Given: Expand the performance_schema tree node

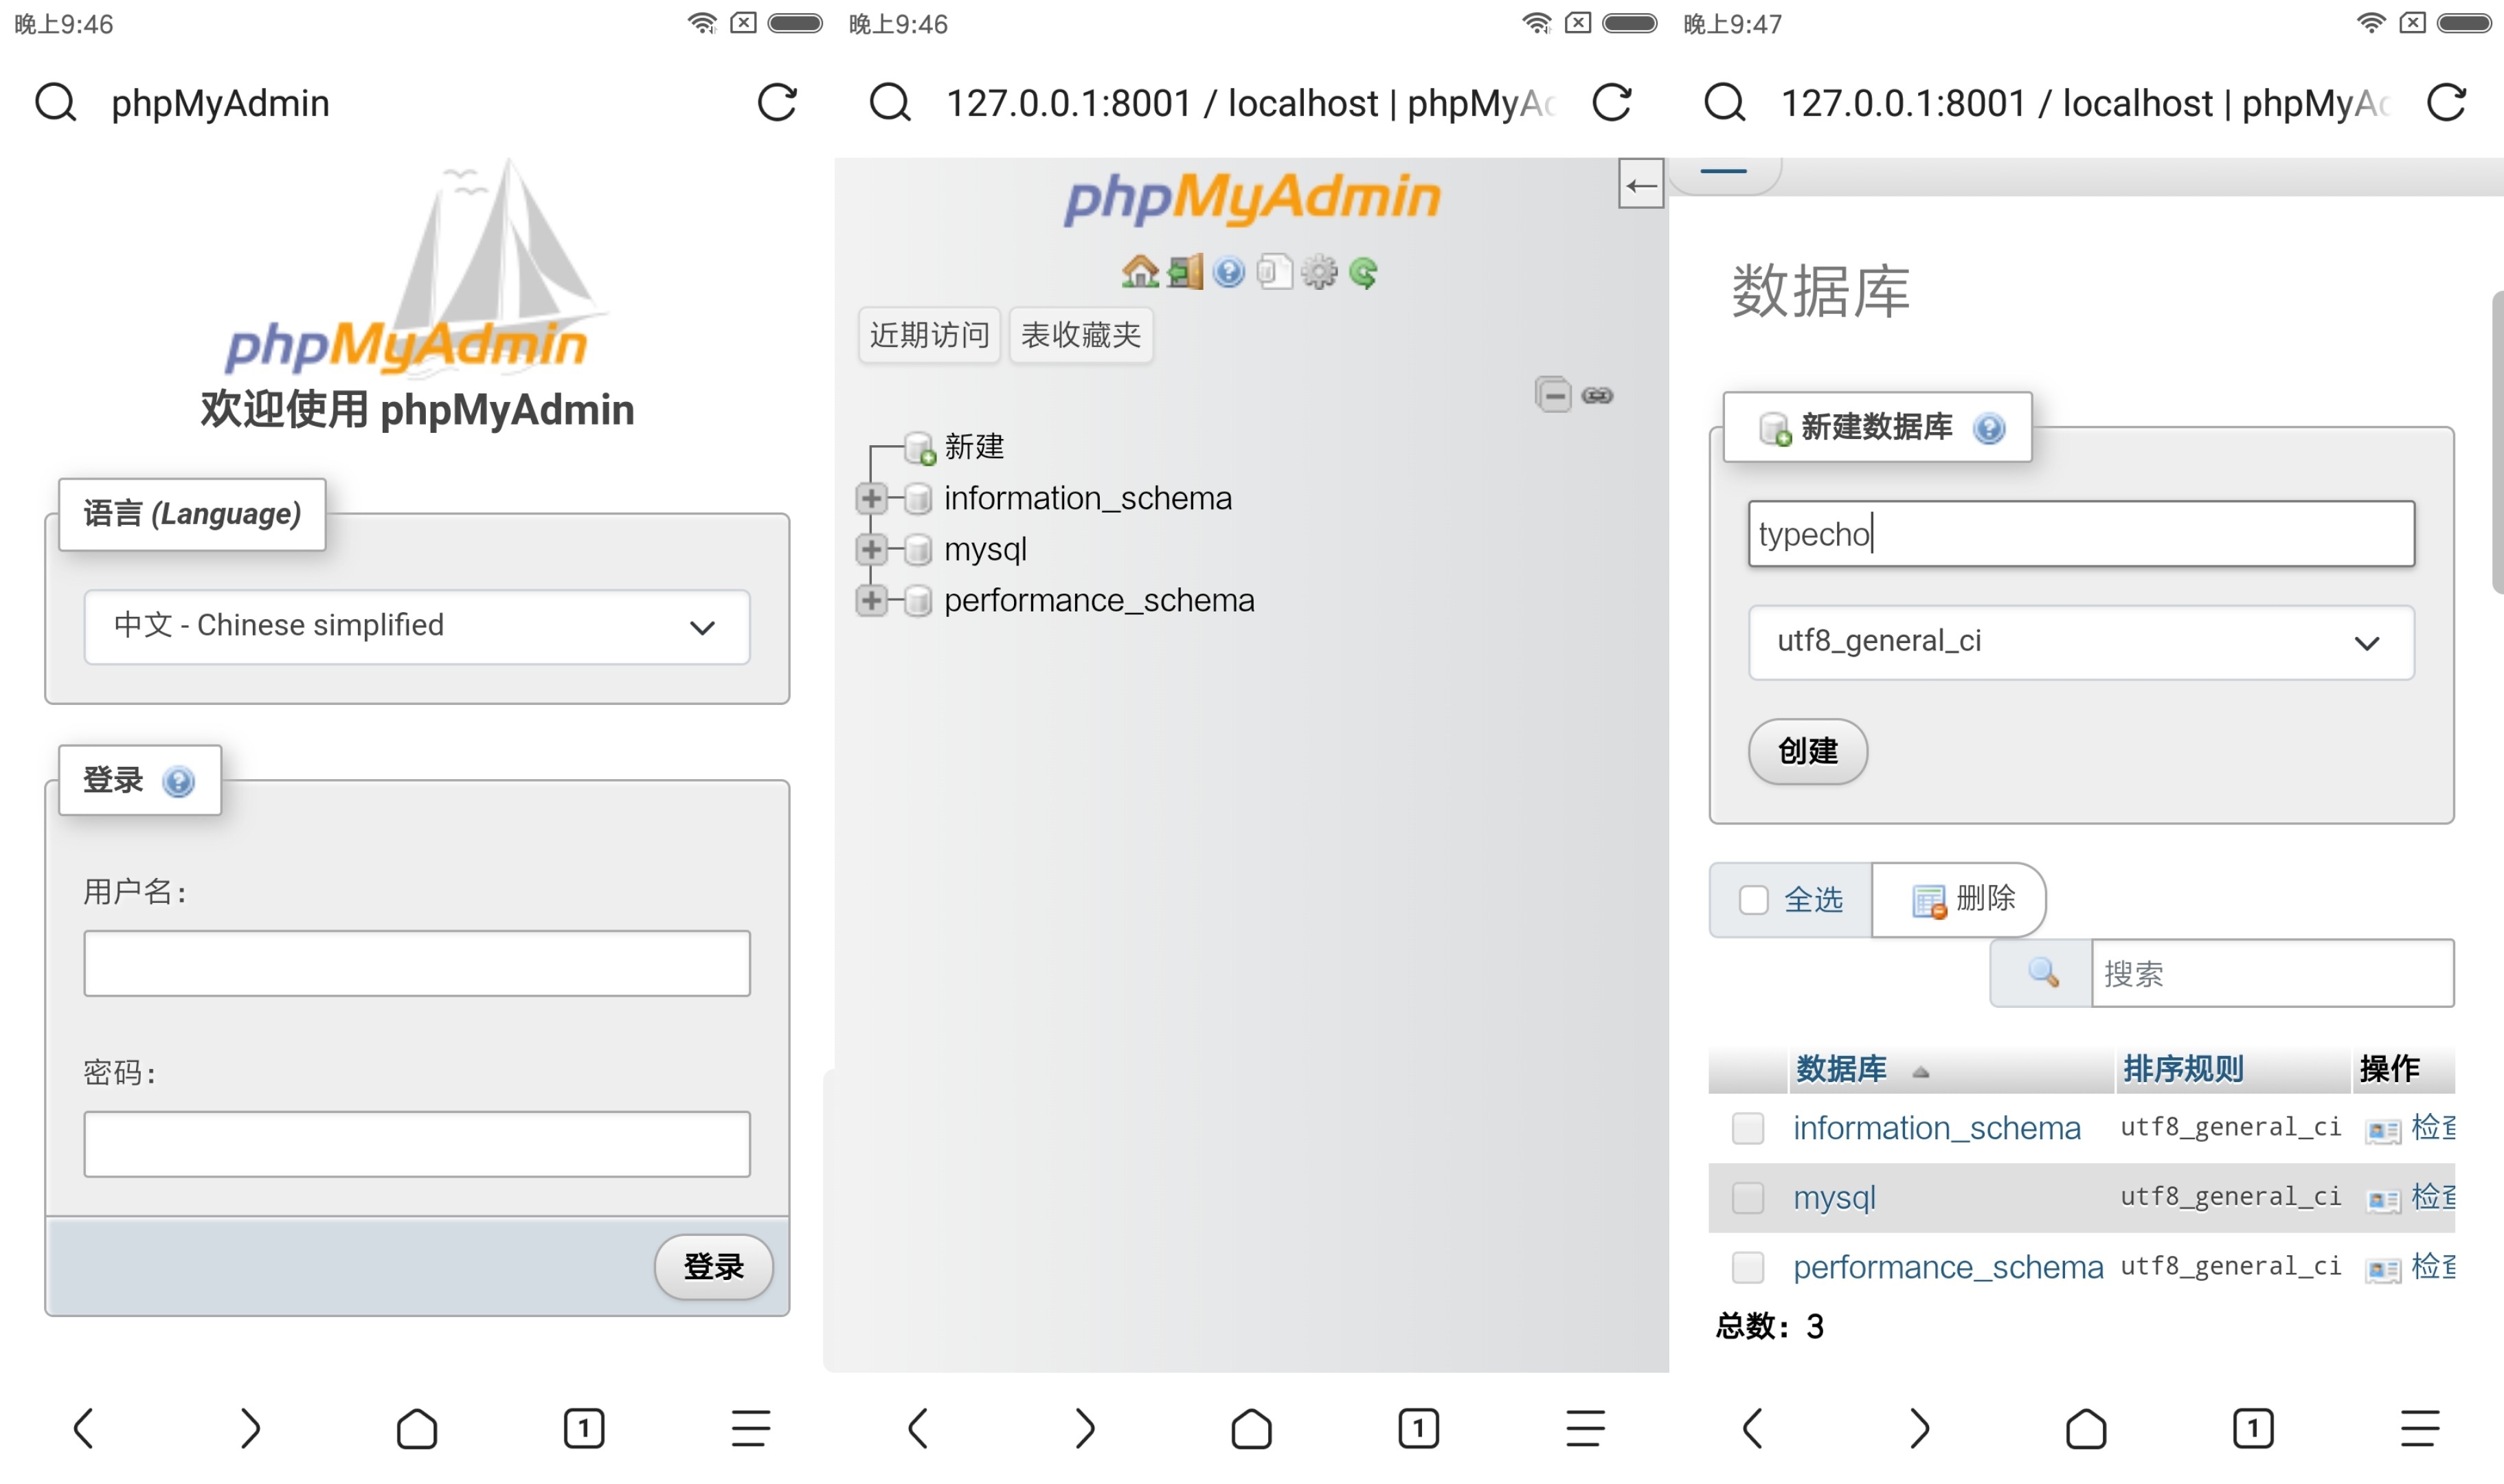Looking at the screenshot, I should [870, 600].
